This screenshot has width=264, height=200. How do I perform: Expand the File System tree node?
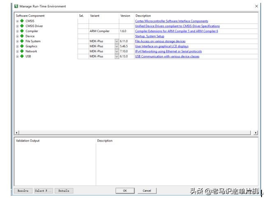pos(17,41)
